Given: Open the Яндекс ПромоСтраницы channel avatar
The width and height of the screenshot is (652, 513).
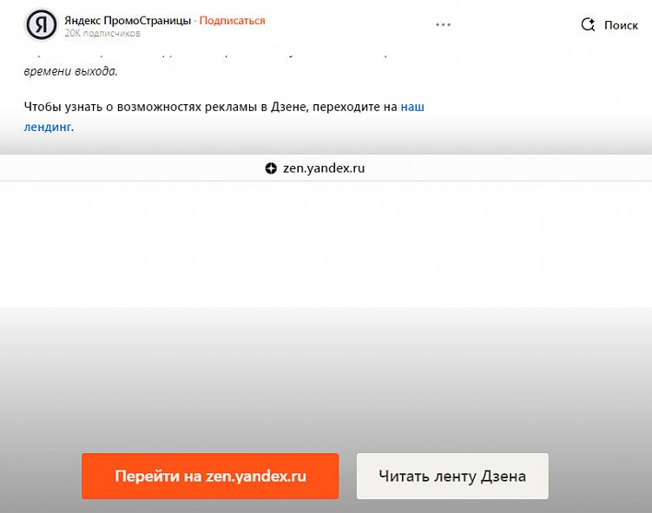Looking at the screenshot, I should (41, 25).
